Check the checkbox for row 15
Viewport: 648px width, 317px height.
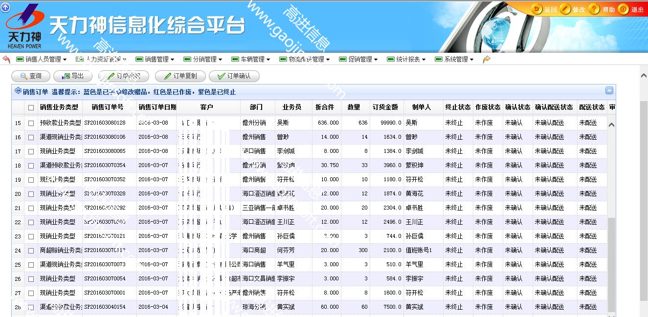click(31, 123)
